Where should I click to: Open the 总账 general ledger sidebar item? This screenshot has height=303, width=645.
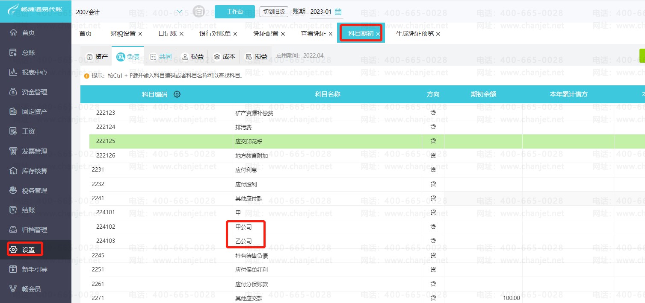point(28,52)
